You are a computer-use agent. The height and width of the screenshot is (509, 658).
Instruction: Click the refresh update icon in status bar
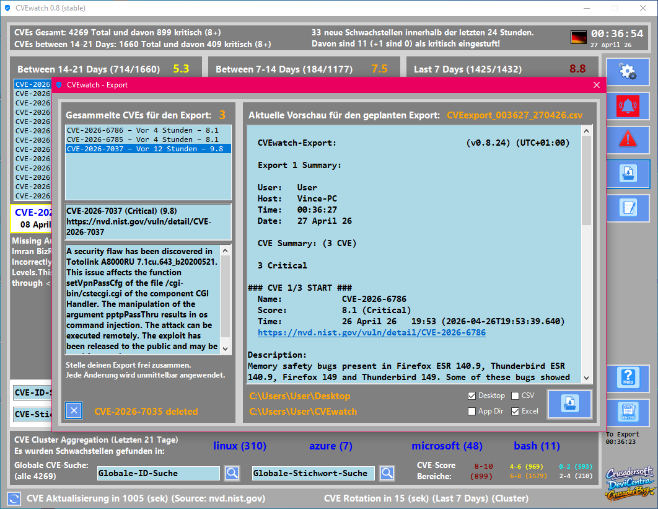click(14, 498)
